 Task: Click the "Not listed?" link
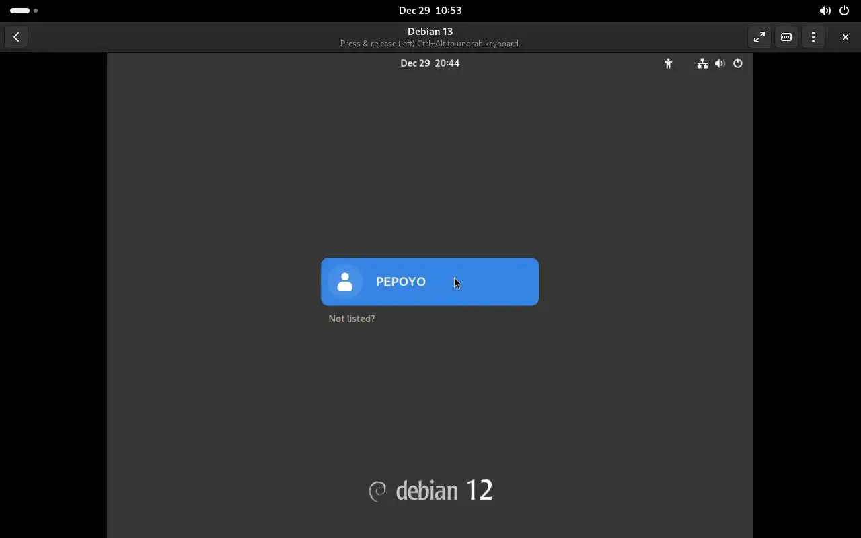352,319
